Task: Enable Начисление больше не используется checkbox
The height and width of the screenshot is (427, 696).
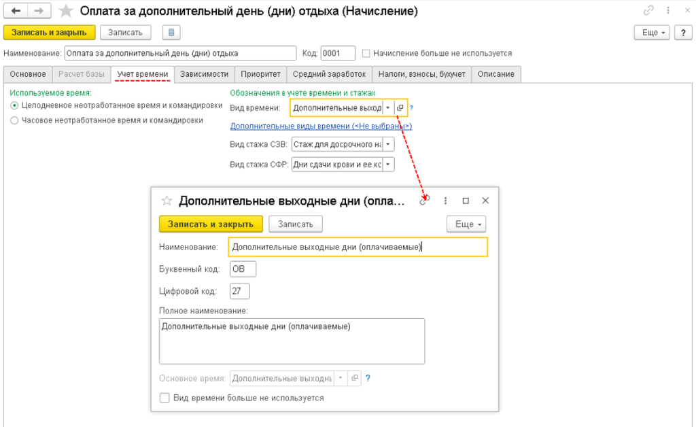Action: coord(366,53)
